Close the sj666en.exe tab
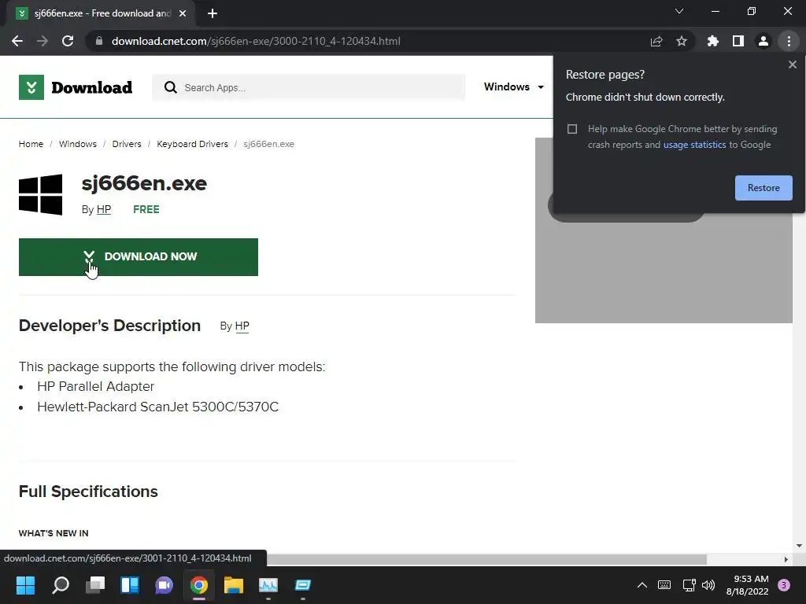The image size is (806, 604). 183,13
